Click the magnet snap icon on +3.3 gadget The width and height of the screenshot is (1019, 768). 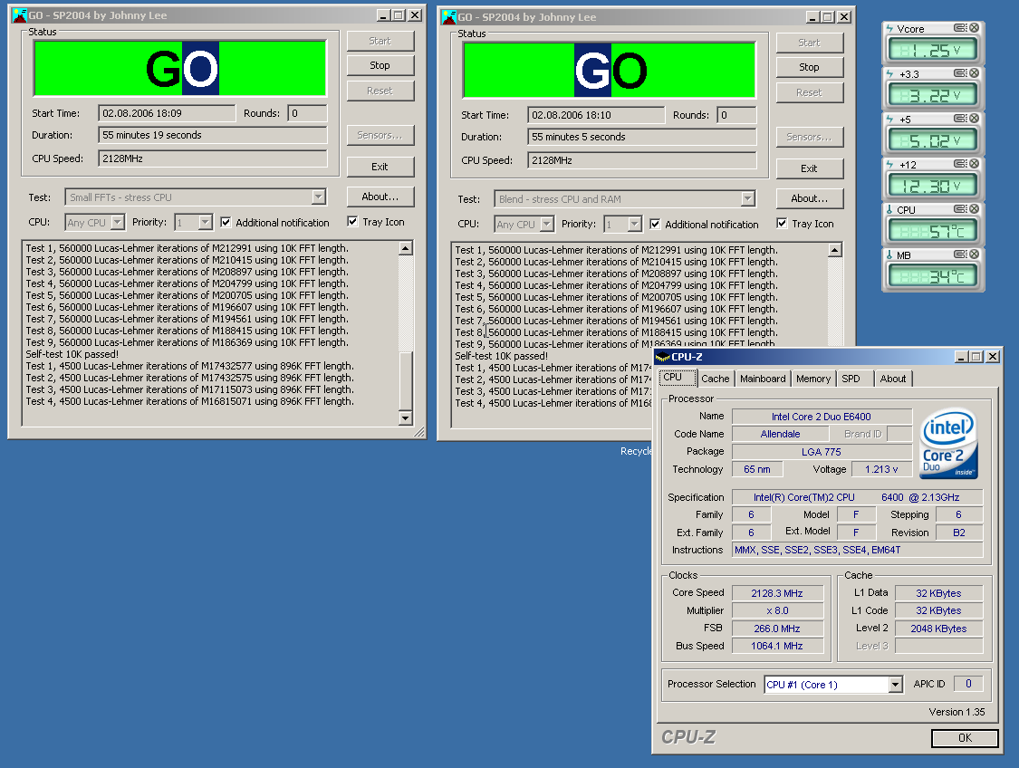point(960,73)
